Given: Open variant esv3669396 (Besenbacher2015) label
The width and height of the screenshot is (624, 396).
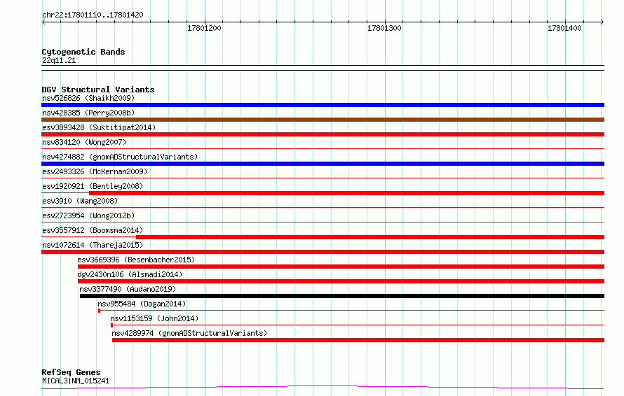Looking at the screenshot, I should click(x=136, y=260).
